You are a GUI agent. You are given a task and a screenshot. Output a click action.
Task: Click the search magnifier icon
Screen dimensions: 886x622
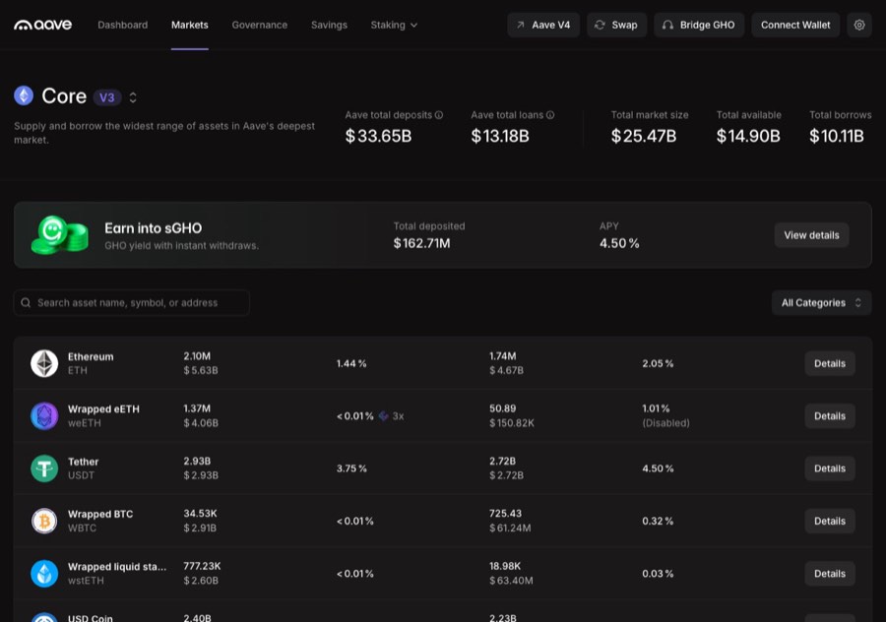tap(26, 303)
